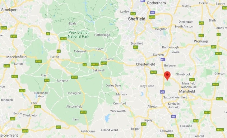The image size is (227, 138).
Task: Click the Chesterfield town label
Action: point(145,64)
